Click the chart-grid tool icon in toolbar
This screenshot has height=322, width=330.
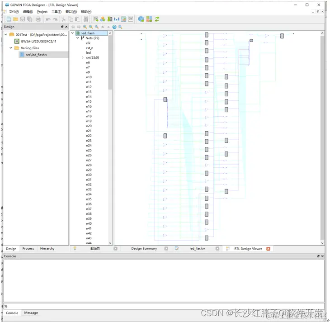pos(123,19)
